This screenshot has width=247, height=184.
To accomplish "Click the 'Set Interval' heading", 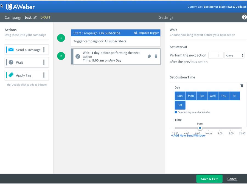I will (178, 47).
